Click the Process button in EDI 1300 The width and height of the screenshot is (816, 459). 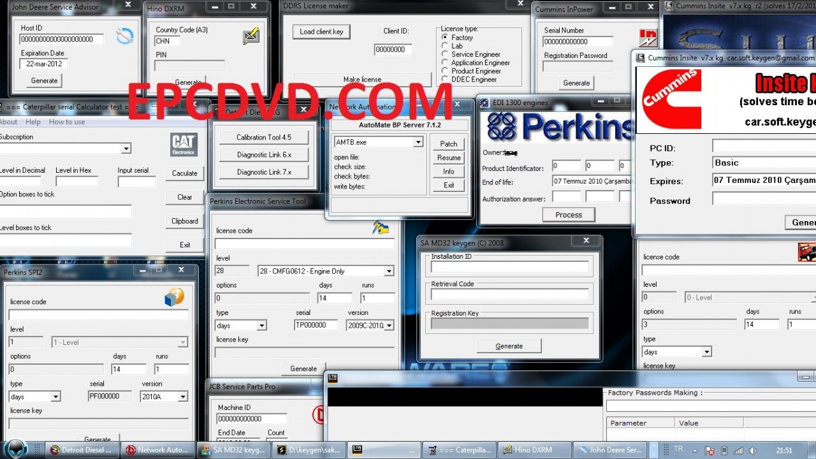click(x=569, y=215)
